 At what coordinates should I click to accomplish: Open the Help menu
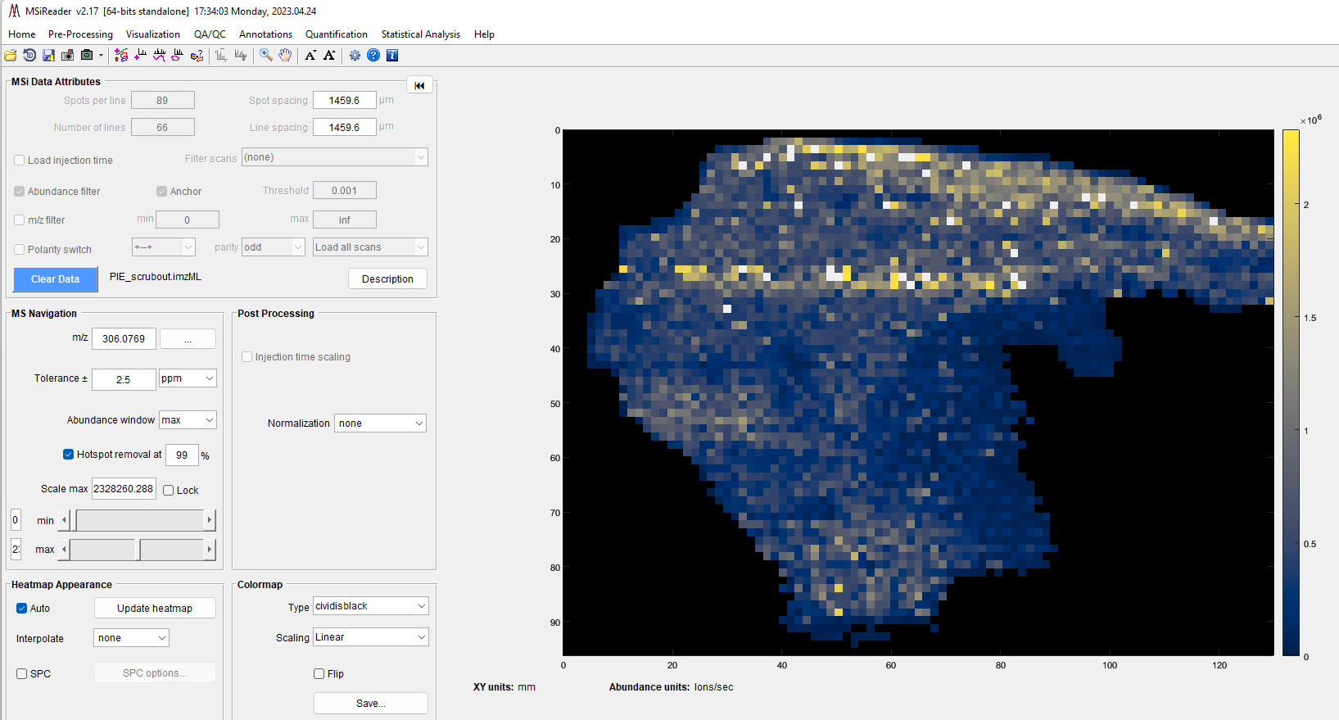click(484, 34)
